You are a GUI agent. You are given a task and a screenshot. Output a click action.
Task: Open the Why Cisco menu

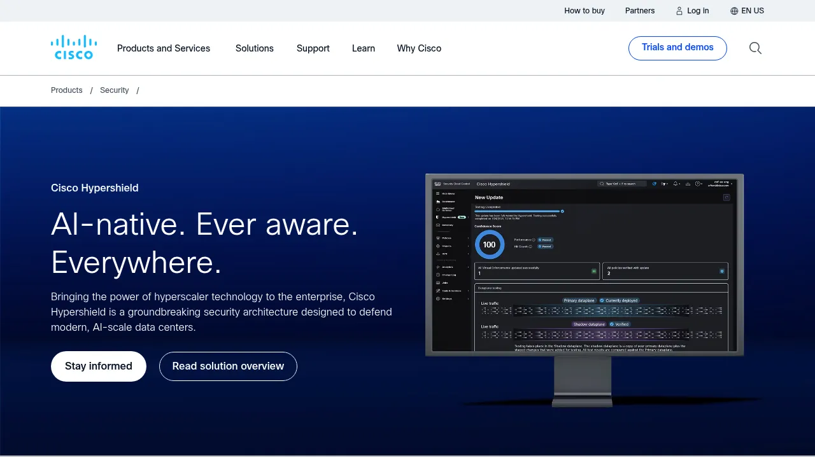click(x=419, y=48)
